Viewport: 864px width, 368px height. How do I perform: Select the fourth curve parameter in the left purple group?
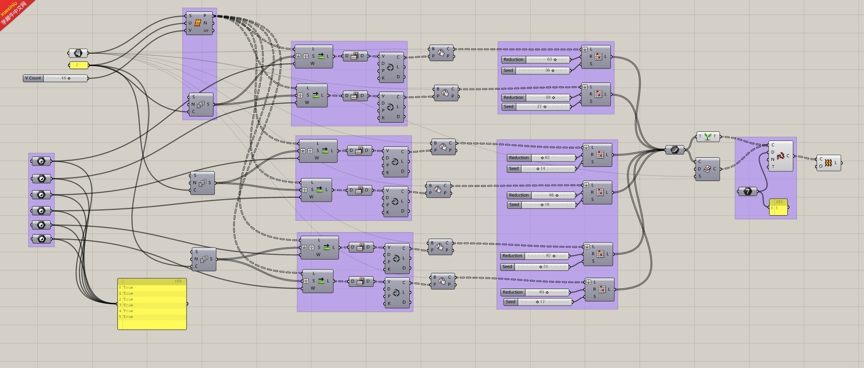(42, 211)
